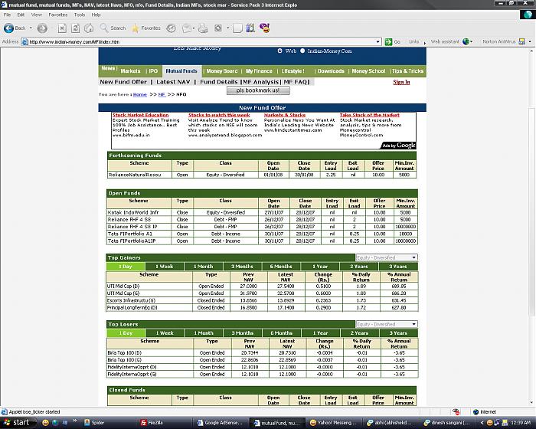Viewport: 536px width, 429px height.
Task: Click the Mail envelope icon
Action: [x=187, y=28]
